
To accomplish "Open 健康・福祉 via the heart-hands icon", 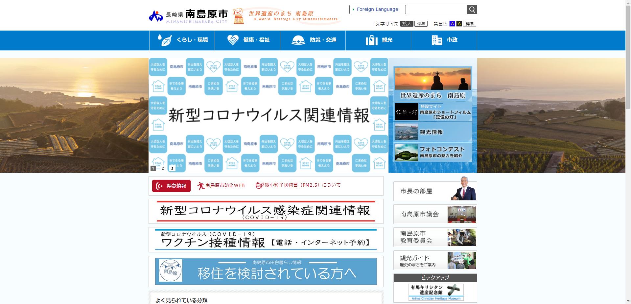I will coord(234,40).
